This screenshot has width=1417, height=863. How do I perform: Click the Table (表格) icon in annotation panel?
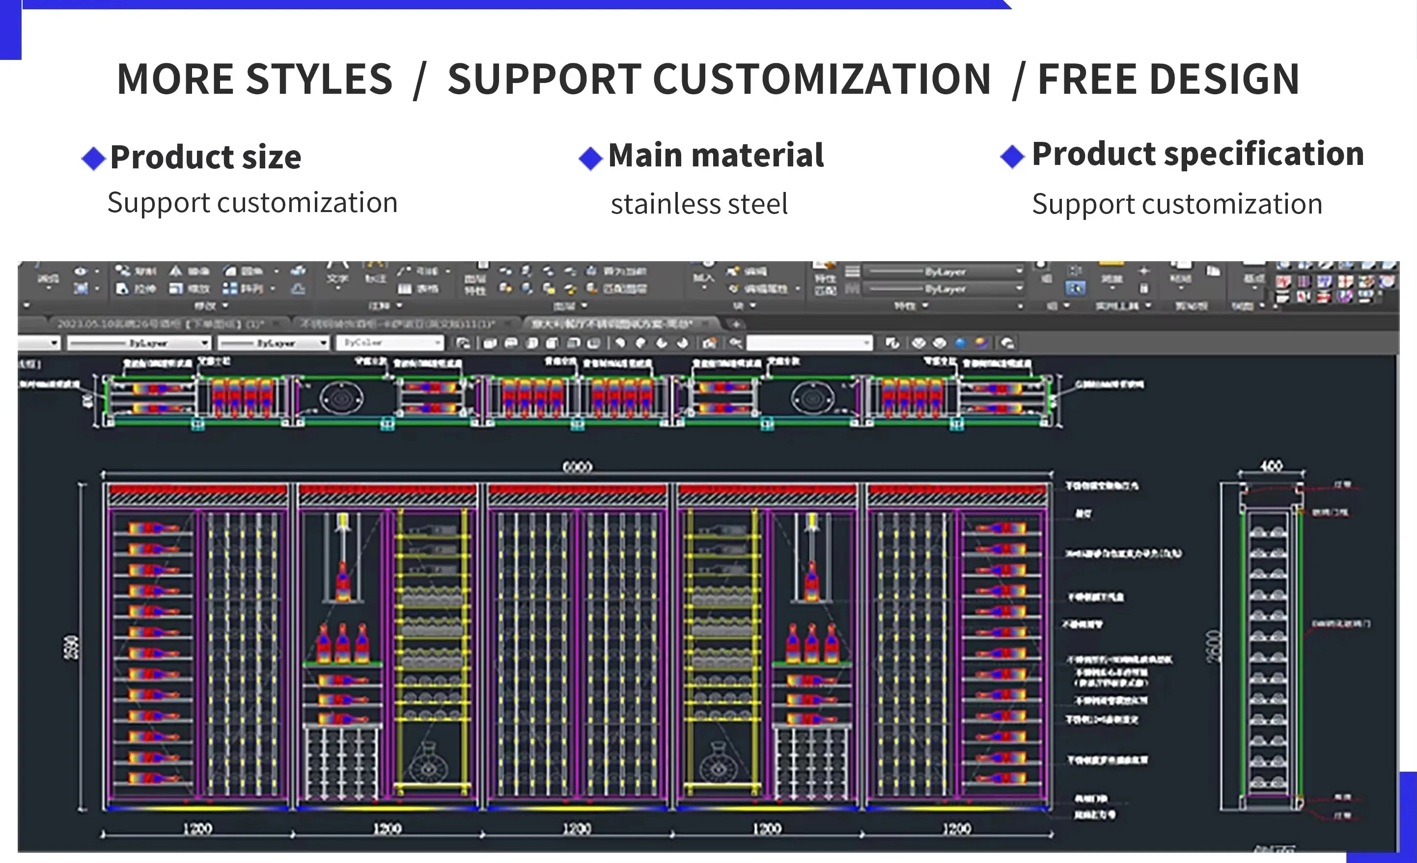[405, 289]
